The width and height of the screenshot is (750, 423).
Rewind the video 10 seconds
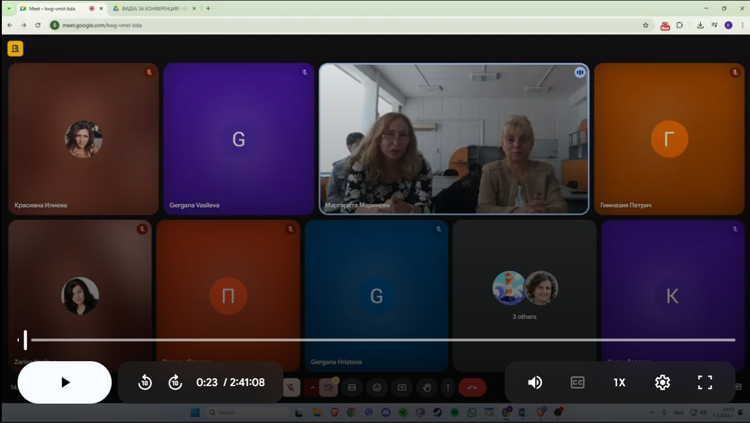pos(145,382)
